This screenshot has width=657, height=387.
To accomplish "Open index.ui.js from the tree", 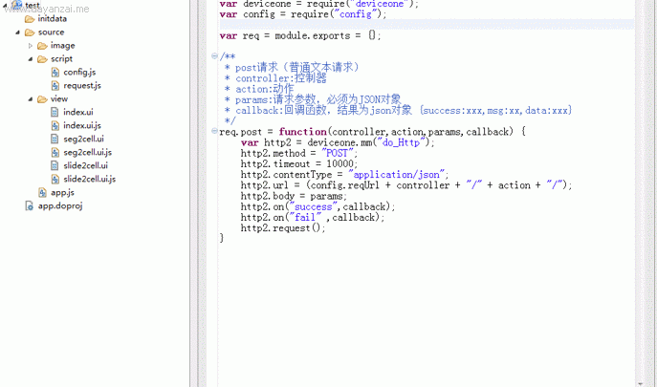I will tap(82, 125).
